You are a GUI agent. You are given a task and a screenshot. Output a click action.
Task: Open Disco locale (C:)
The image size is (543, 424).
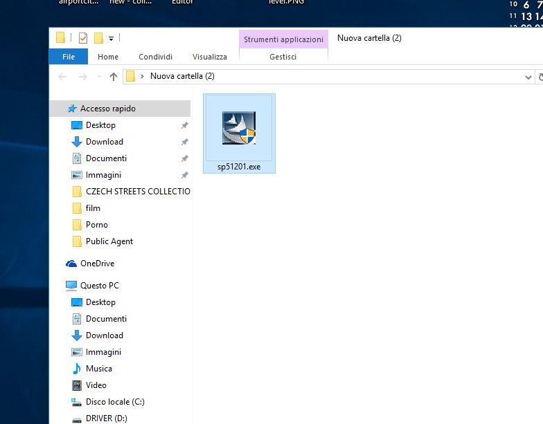click(x=115, y=402)
